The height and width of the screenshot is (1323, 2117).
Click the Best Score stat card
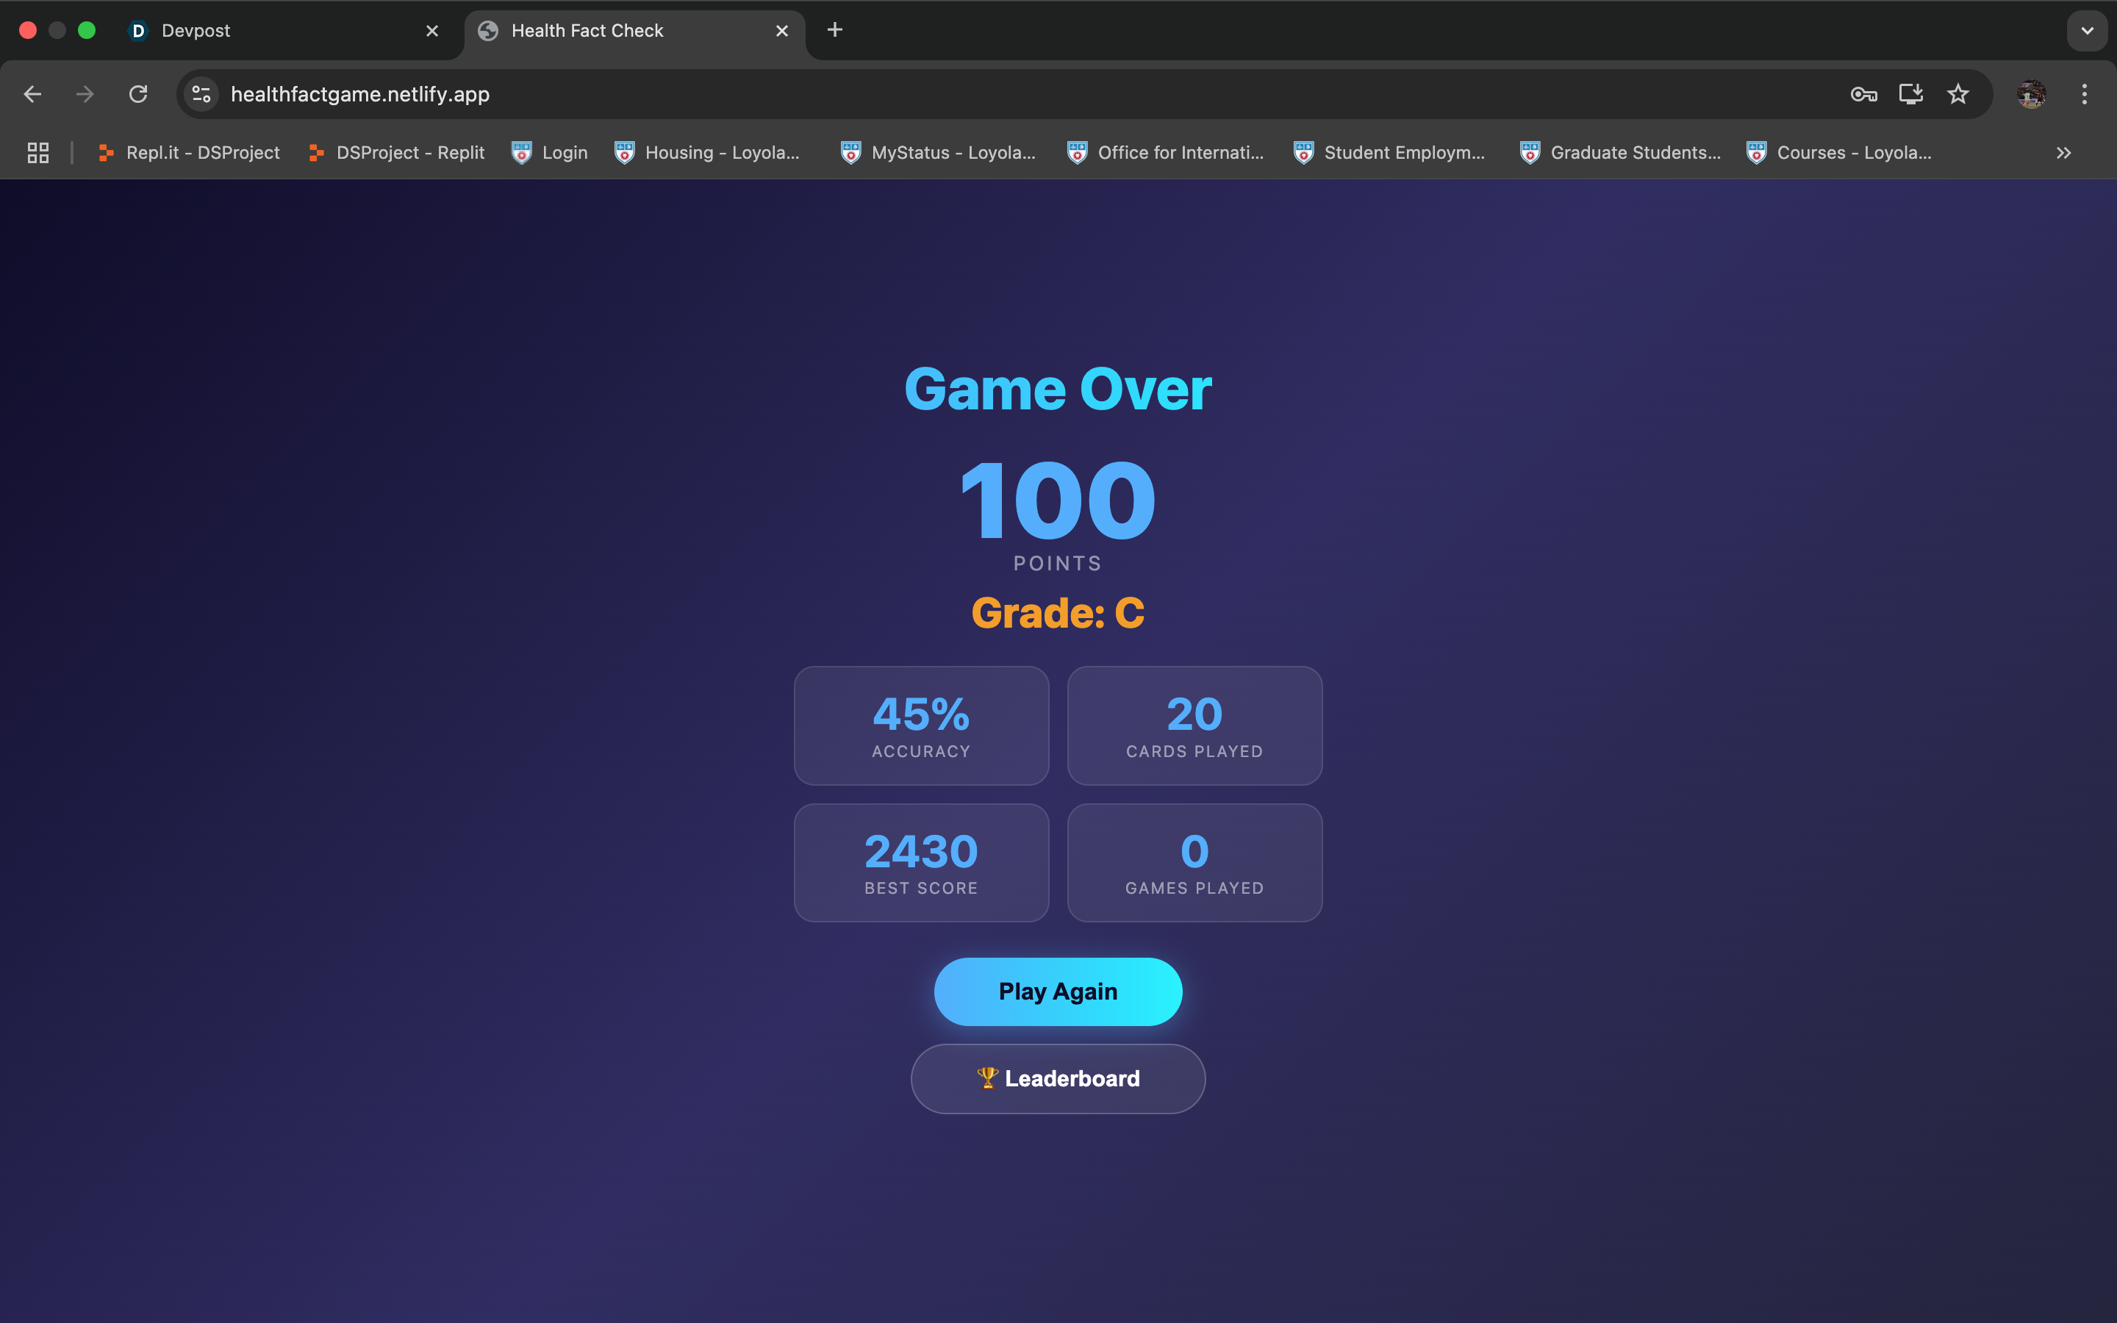920,862
